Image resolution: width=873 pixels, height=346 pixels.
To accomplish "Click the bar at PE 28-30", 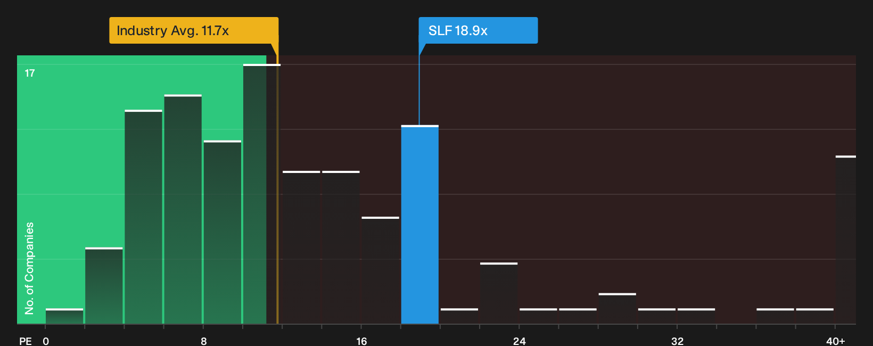I will (617, 308).
